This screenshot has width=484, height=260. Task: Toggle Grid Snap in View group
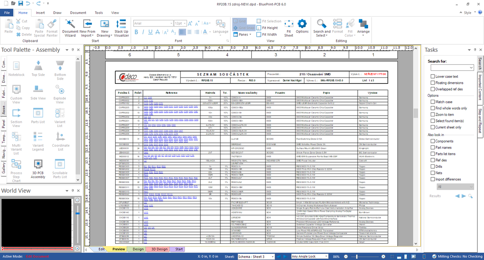(244, 28)
